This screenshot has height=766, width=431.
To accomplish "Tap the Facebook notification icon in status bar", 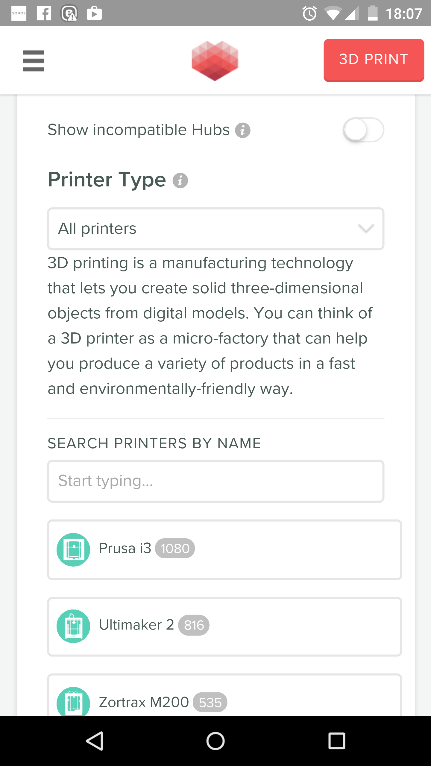I will point(44,13).
